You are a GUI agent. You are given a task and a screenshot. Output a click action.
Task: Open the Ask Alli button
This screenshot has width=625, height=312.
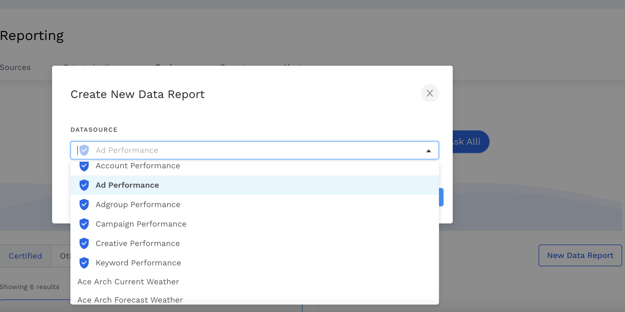471,142
